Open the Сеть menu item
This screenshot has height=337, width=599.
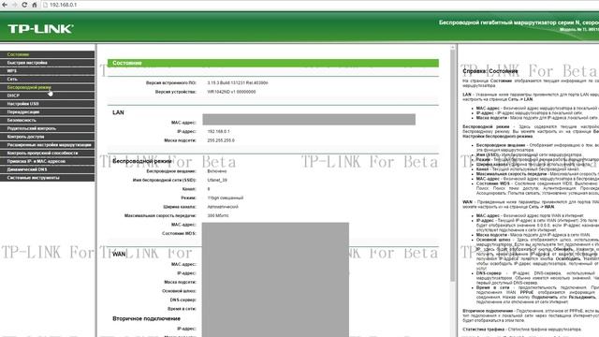[x=48, y=79]
